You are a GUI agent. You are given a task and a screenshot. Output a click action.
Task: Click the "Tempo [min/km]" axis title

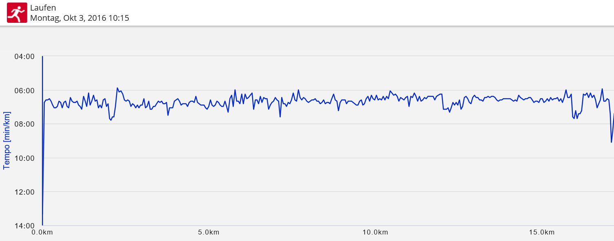[x=7, y=140]
